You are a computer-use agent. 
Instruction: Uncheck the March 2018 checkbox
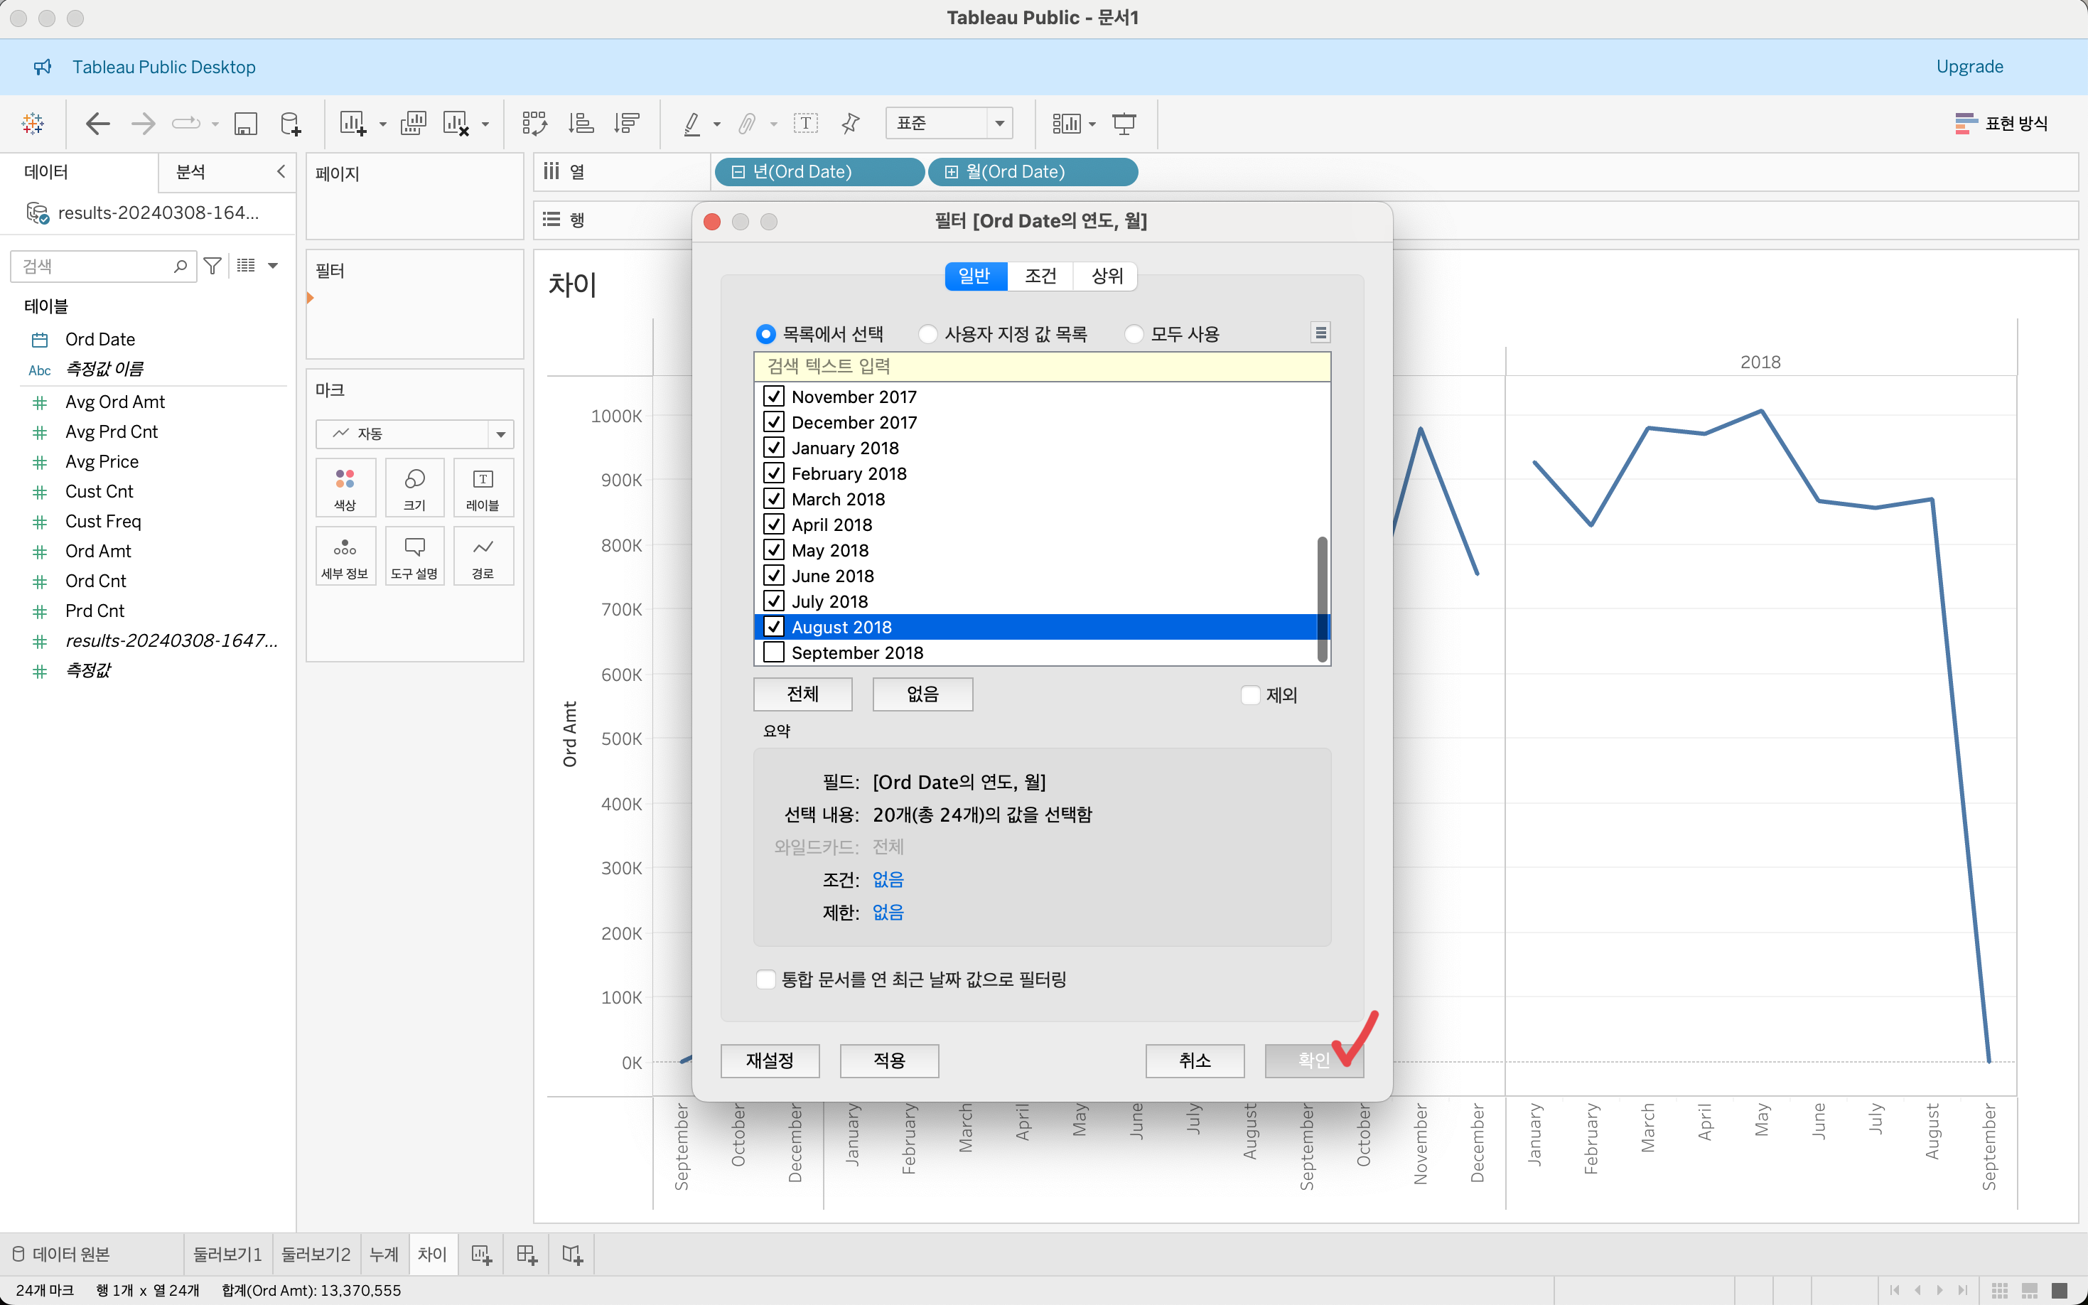click(774, 499)
